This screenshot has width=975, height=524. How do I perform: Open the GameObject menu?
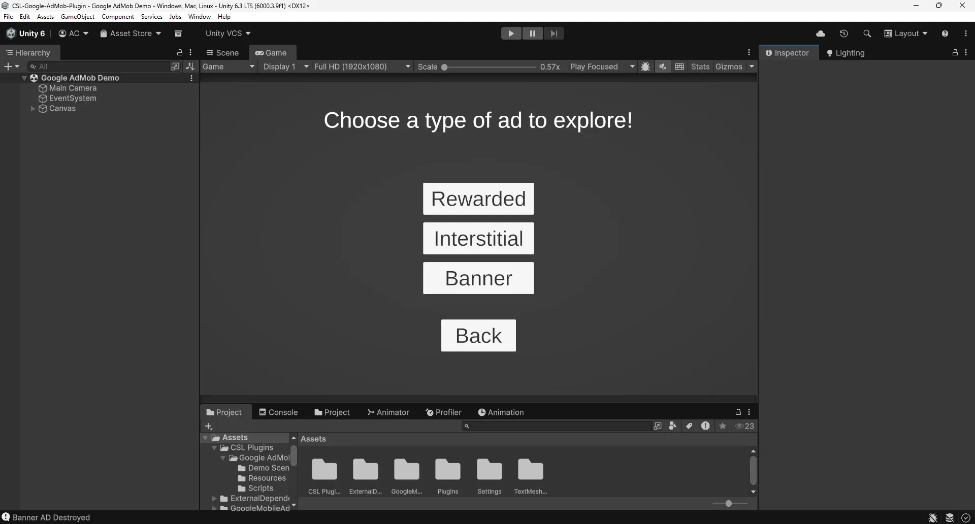click(78, 17)
